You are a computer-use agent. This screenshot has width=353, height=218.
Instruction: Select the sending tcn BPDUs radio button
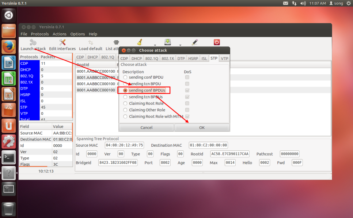125,97
